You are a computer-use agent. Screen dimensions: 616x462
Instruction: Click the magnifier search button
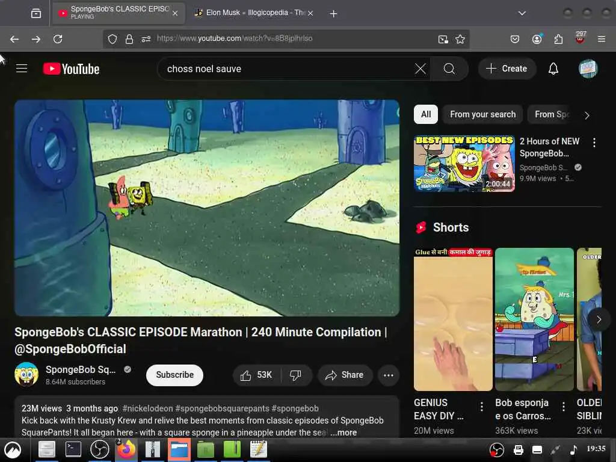click(449, 69)
